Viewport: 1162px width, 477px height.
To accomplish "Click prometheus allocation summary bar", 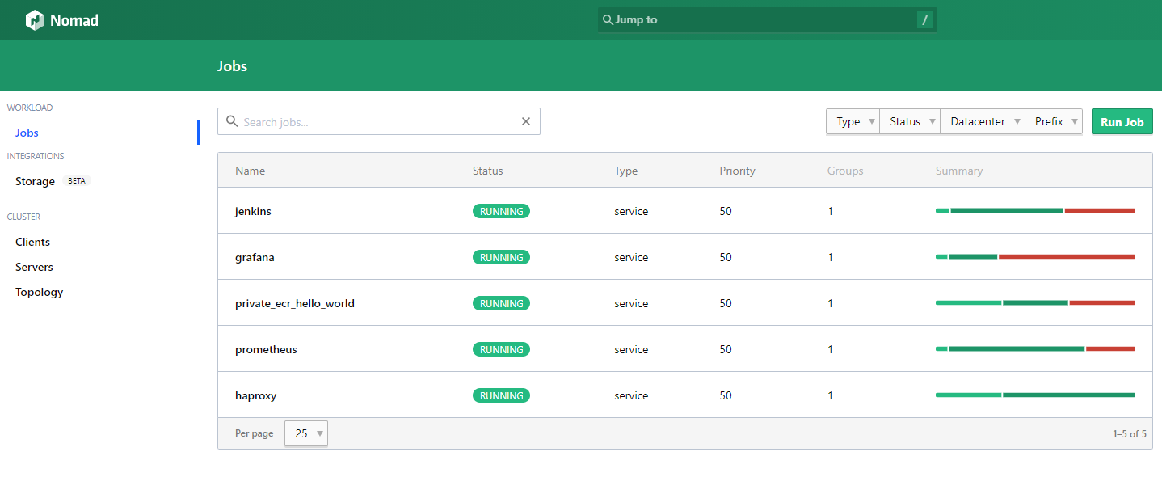I will pos(1035,349).
